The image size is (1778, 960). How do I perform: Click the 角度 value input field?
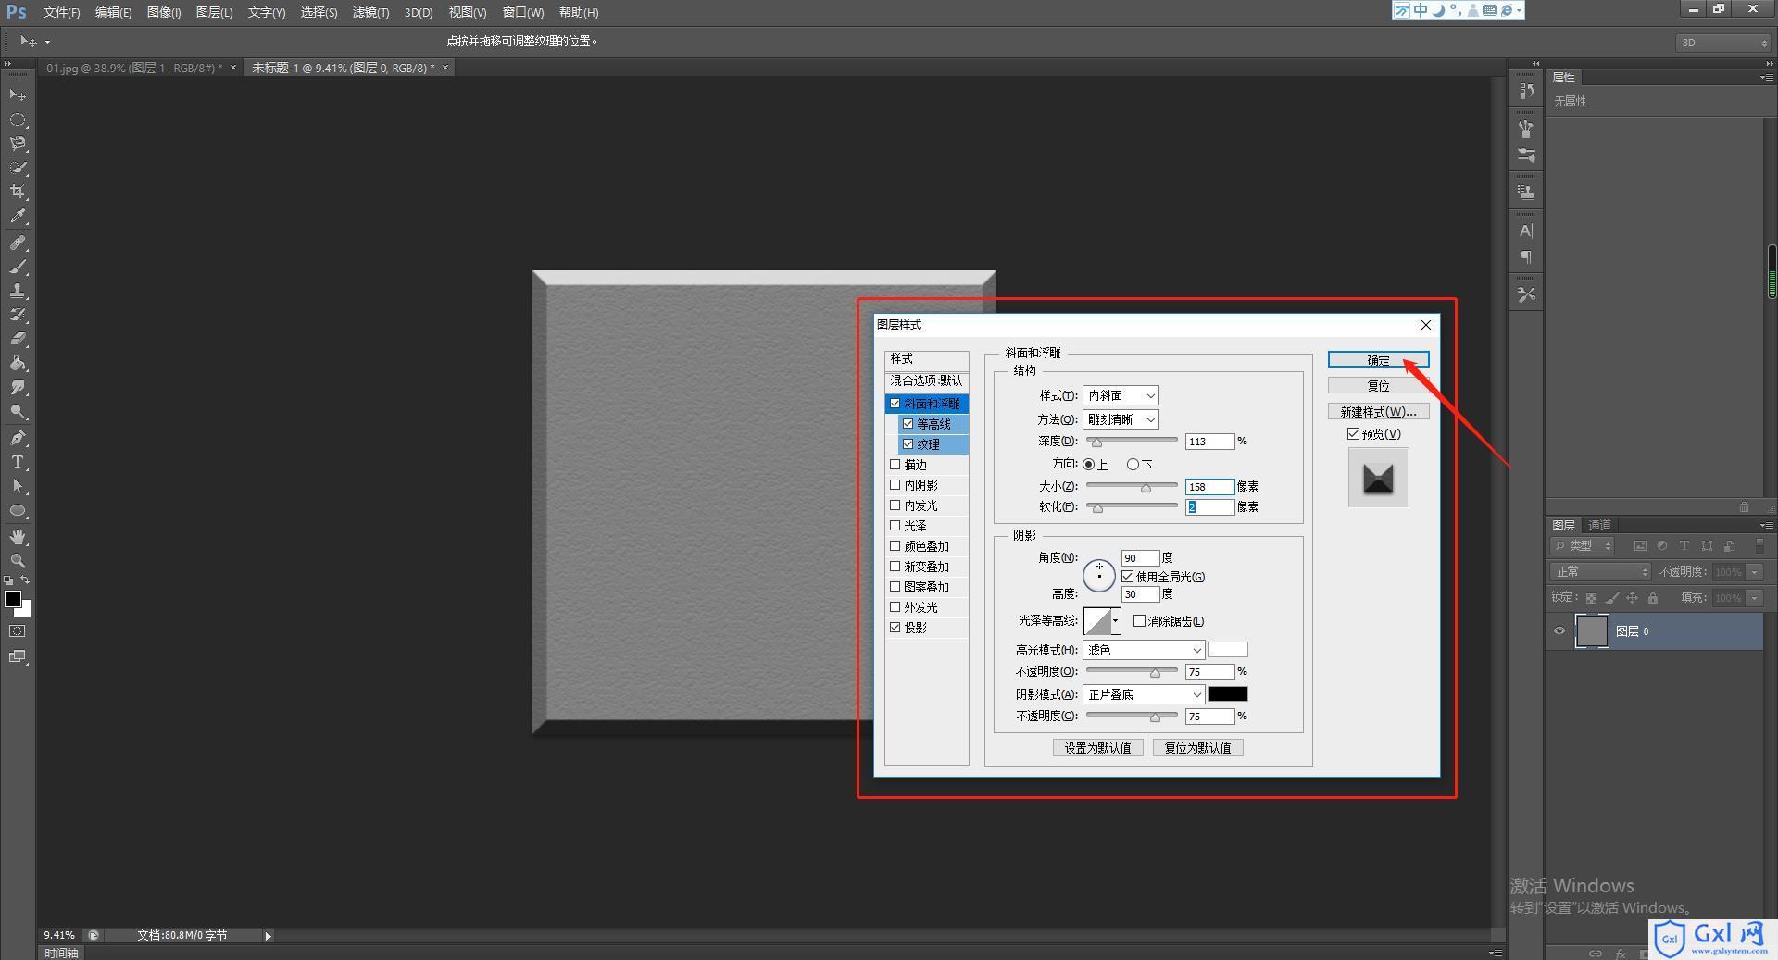click(1140, 558)
